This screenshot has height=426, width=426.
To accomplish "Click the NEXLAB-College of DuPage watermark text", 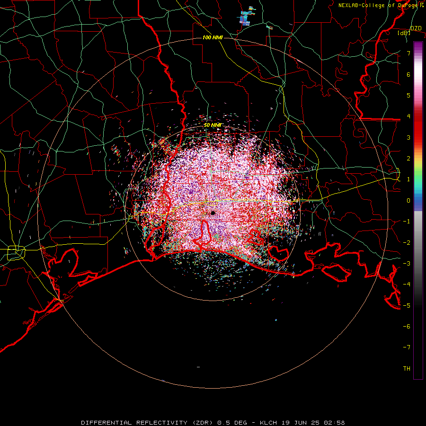I will pos(381,5).
